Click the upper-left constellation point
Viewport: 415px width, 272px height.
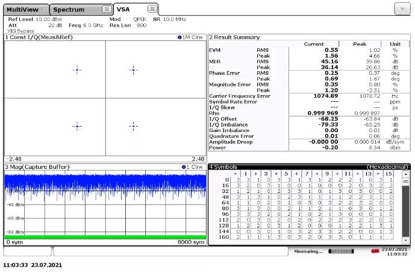tap(77, 70)
